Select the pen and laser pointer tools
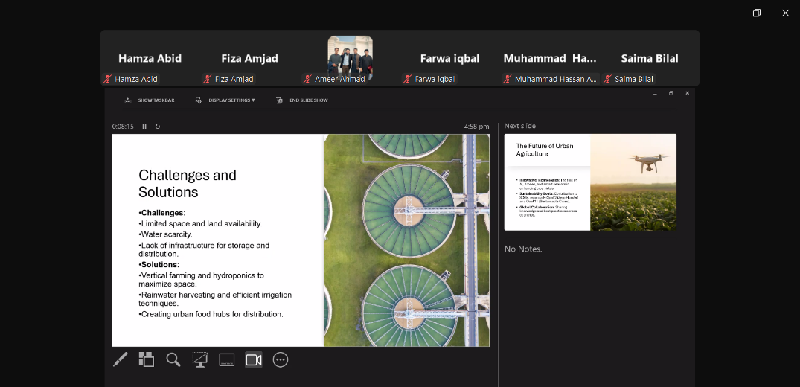The height and width of the screenshot is (387, 800). (x=120, y=360)
